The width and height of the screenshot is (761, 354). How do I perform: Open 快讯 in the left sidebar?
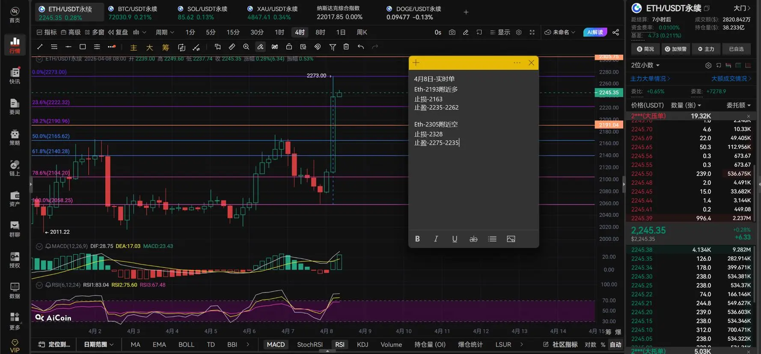click(x=15, y=76)
